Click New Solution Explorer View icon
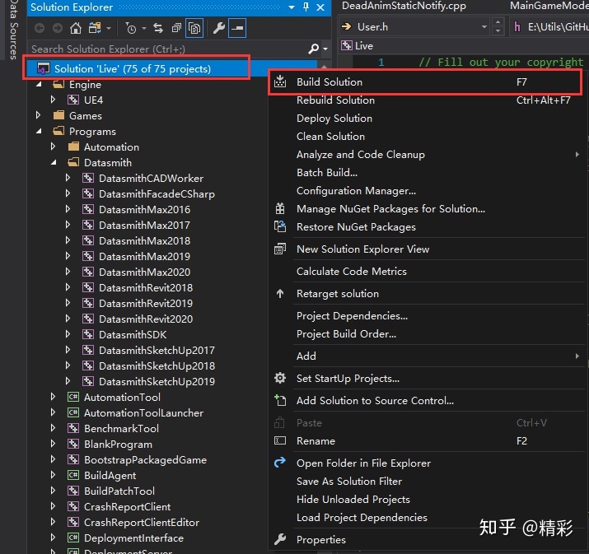The height and width of the screenshot is (554, 589). click(x=280, y=249)
